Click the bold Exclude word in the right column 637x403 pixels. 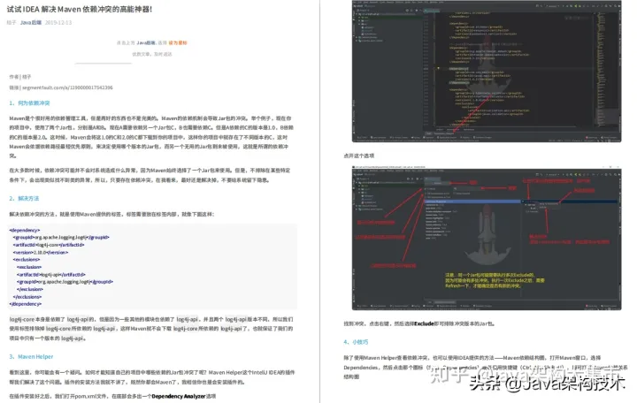click(424, 323)
